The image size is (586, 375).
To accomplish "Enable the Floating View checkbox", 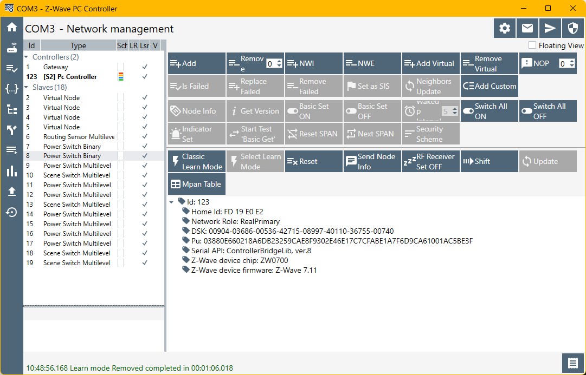I will pyautogui.click(x=532, y=45).
